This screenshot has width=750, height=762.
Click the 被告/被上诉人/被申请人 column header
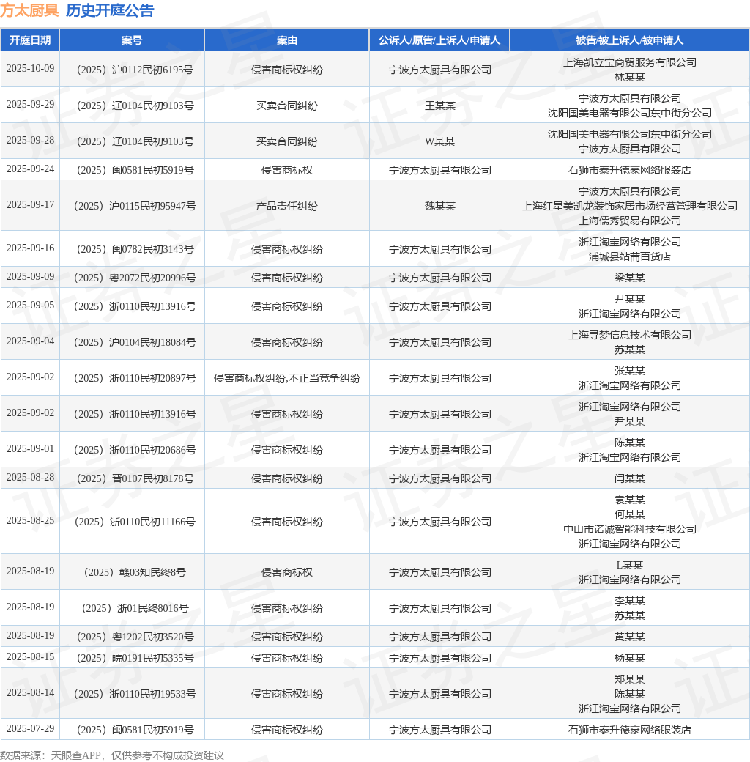click(630, 40)
